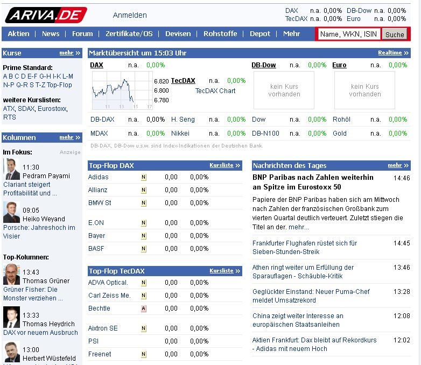The image size is (421, 365).
Task: Open the TecDAX index in Marktübersicht
Action: click(x=183, y=81)
